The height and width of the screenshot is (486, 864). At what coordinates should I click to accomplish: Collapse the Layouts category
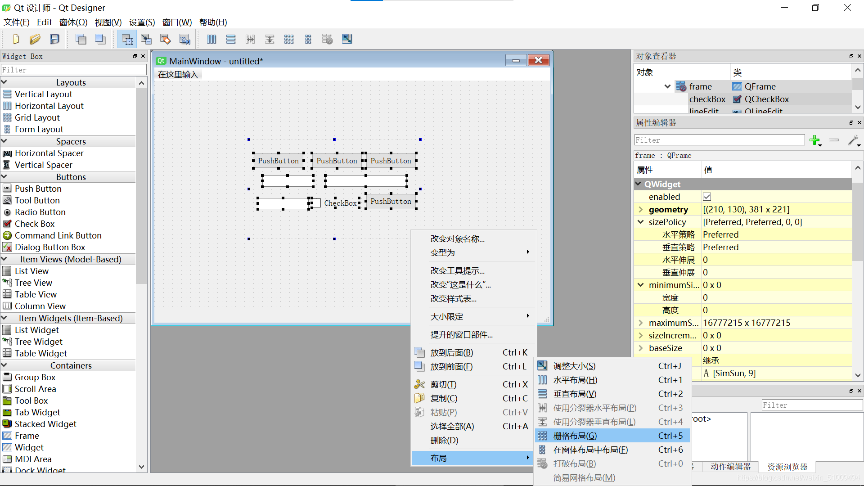tap(4, 82)
